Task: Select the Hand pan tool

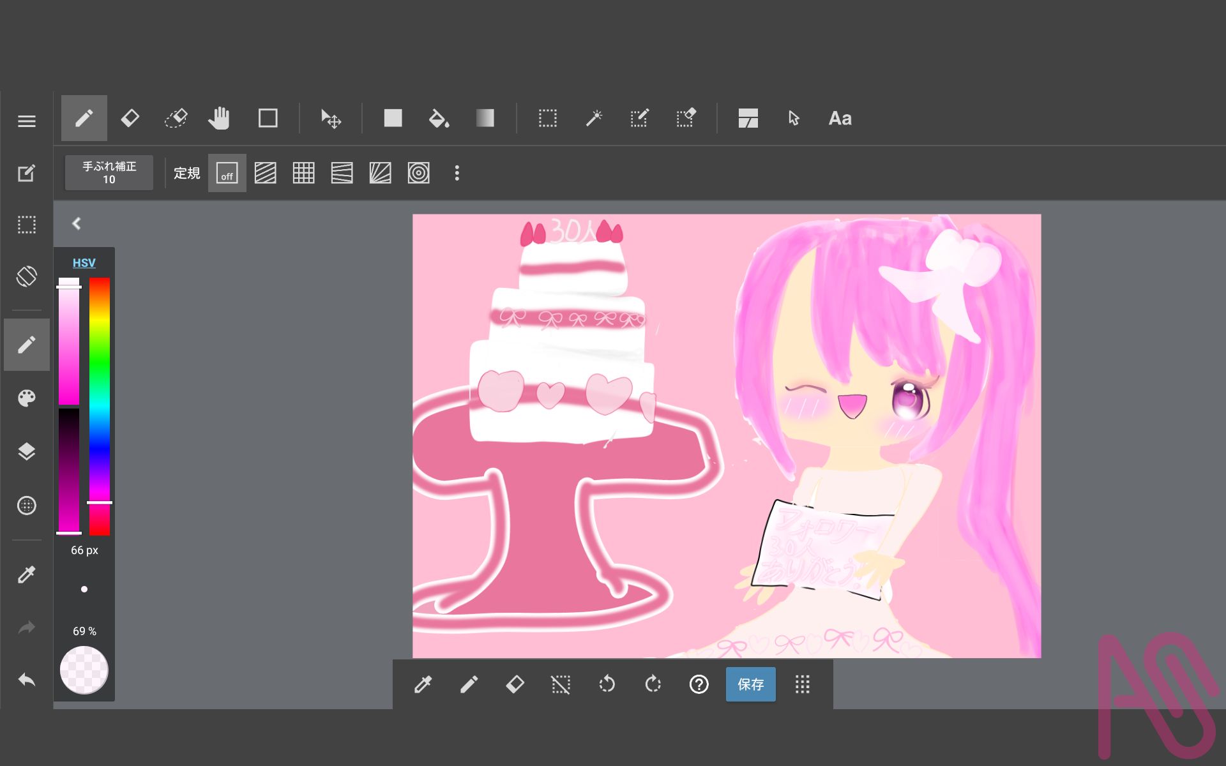Action: pyautogui.click(x=219, y=119)
